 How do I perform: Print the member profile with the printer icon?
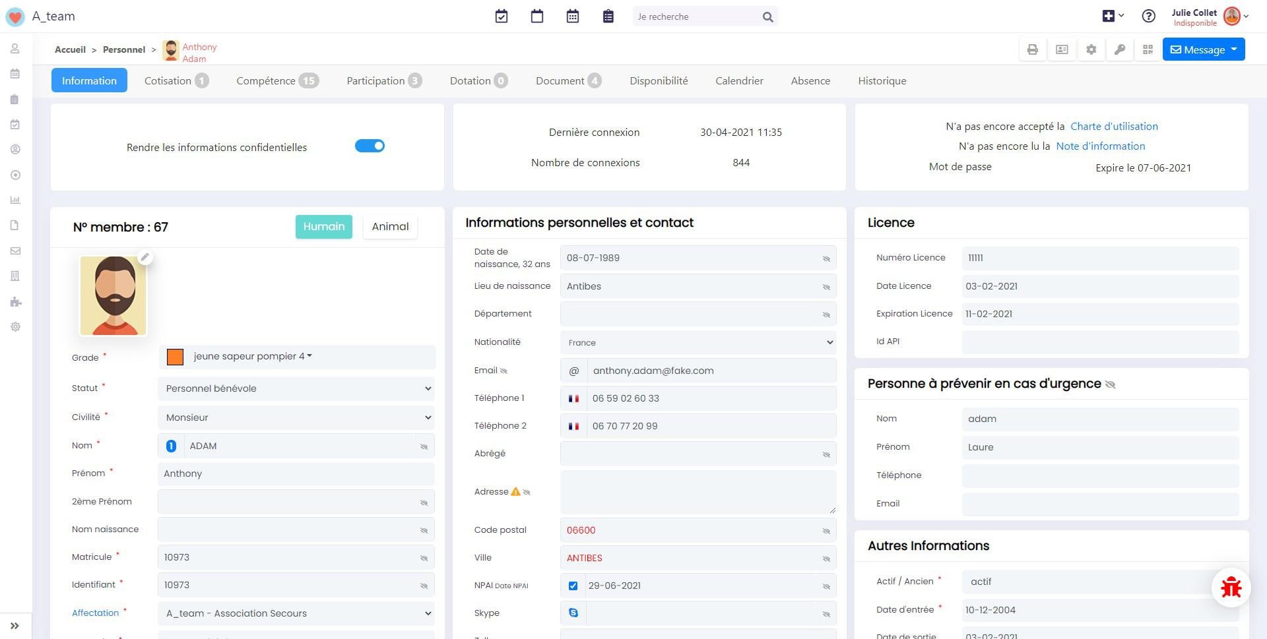[1033, 49]
